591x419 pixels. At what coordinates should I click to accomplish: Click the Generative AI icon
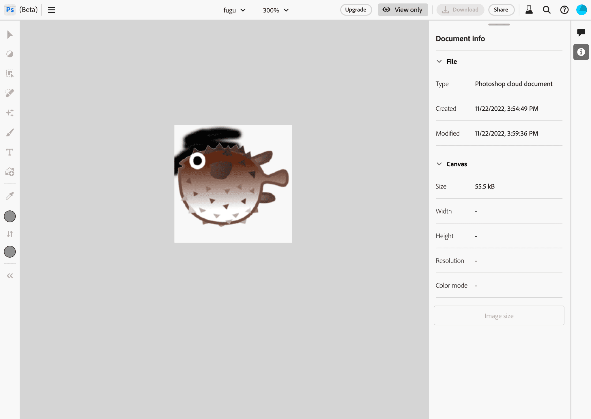point(10,112)
